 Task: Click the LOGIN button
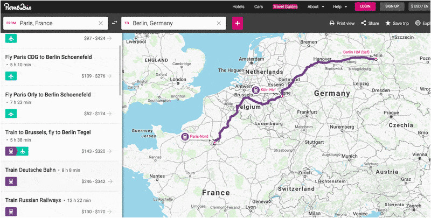[x=365, y=6]
